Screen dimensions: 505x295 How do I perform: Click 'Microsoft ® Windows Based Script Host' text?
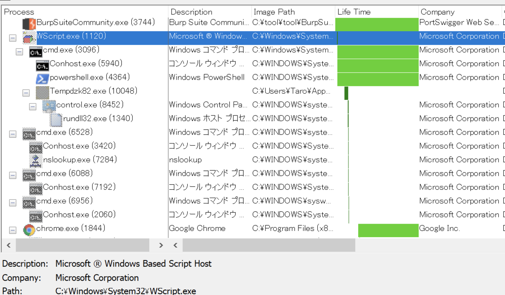[x=133, y=264]
